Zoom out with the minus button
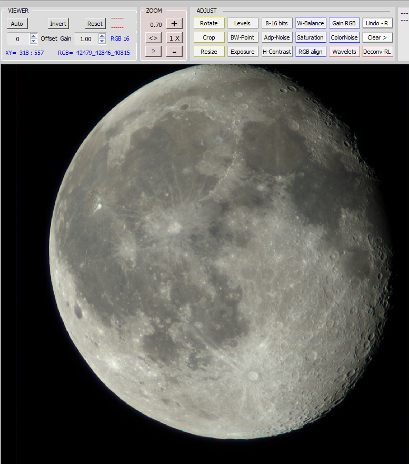Image resolution: width=409 pixels, height=464 pixels. tap(174, 52)
